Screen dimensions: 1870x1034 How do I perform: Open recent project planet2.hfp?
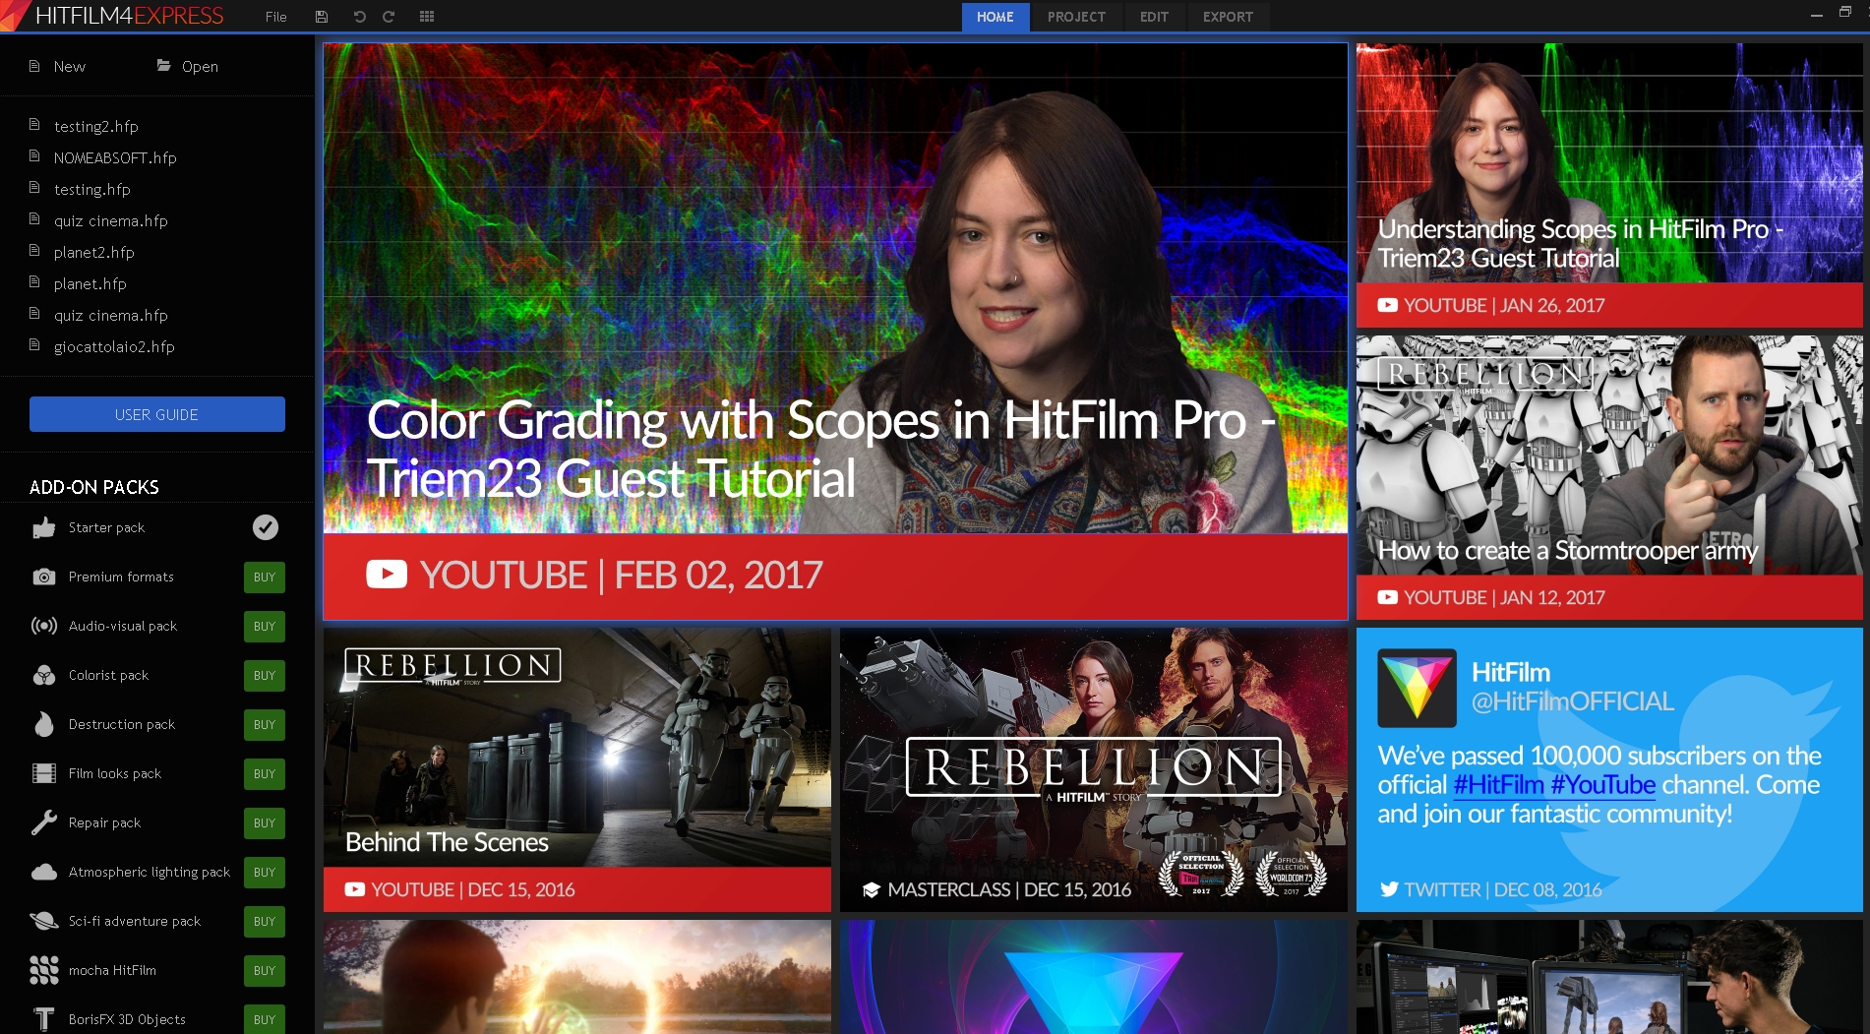[x=94, y=252]
